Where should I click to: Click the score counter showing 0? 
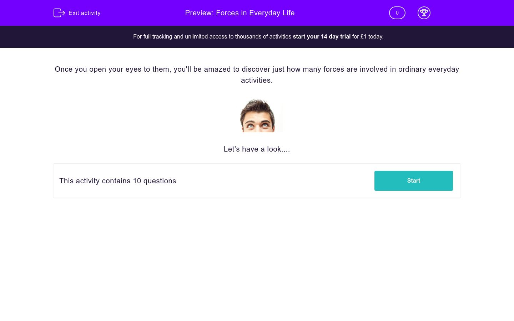397,13
